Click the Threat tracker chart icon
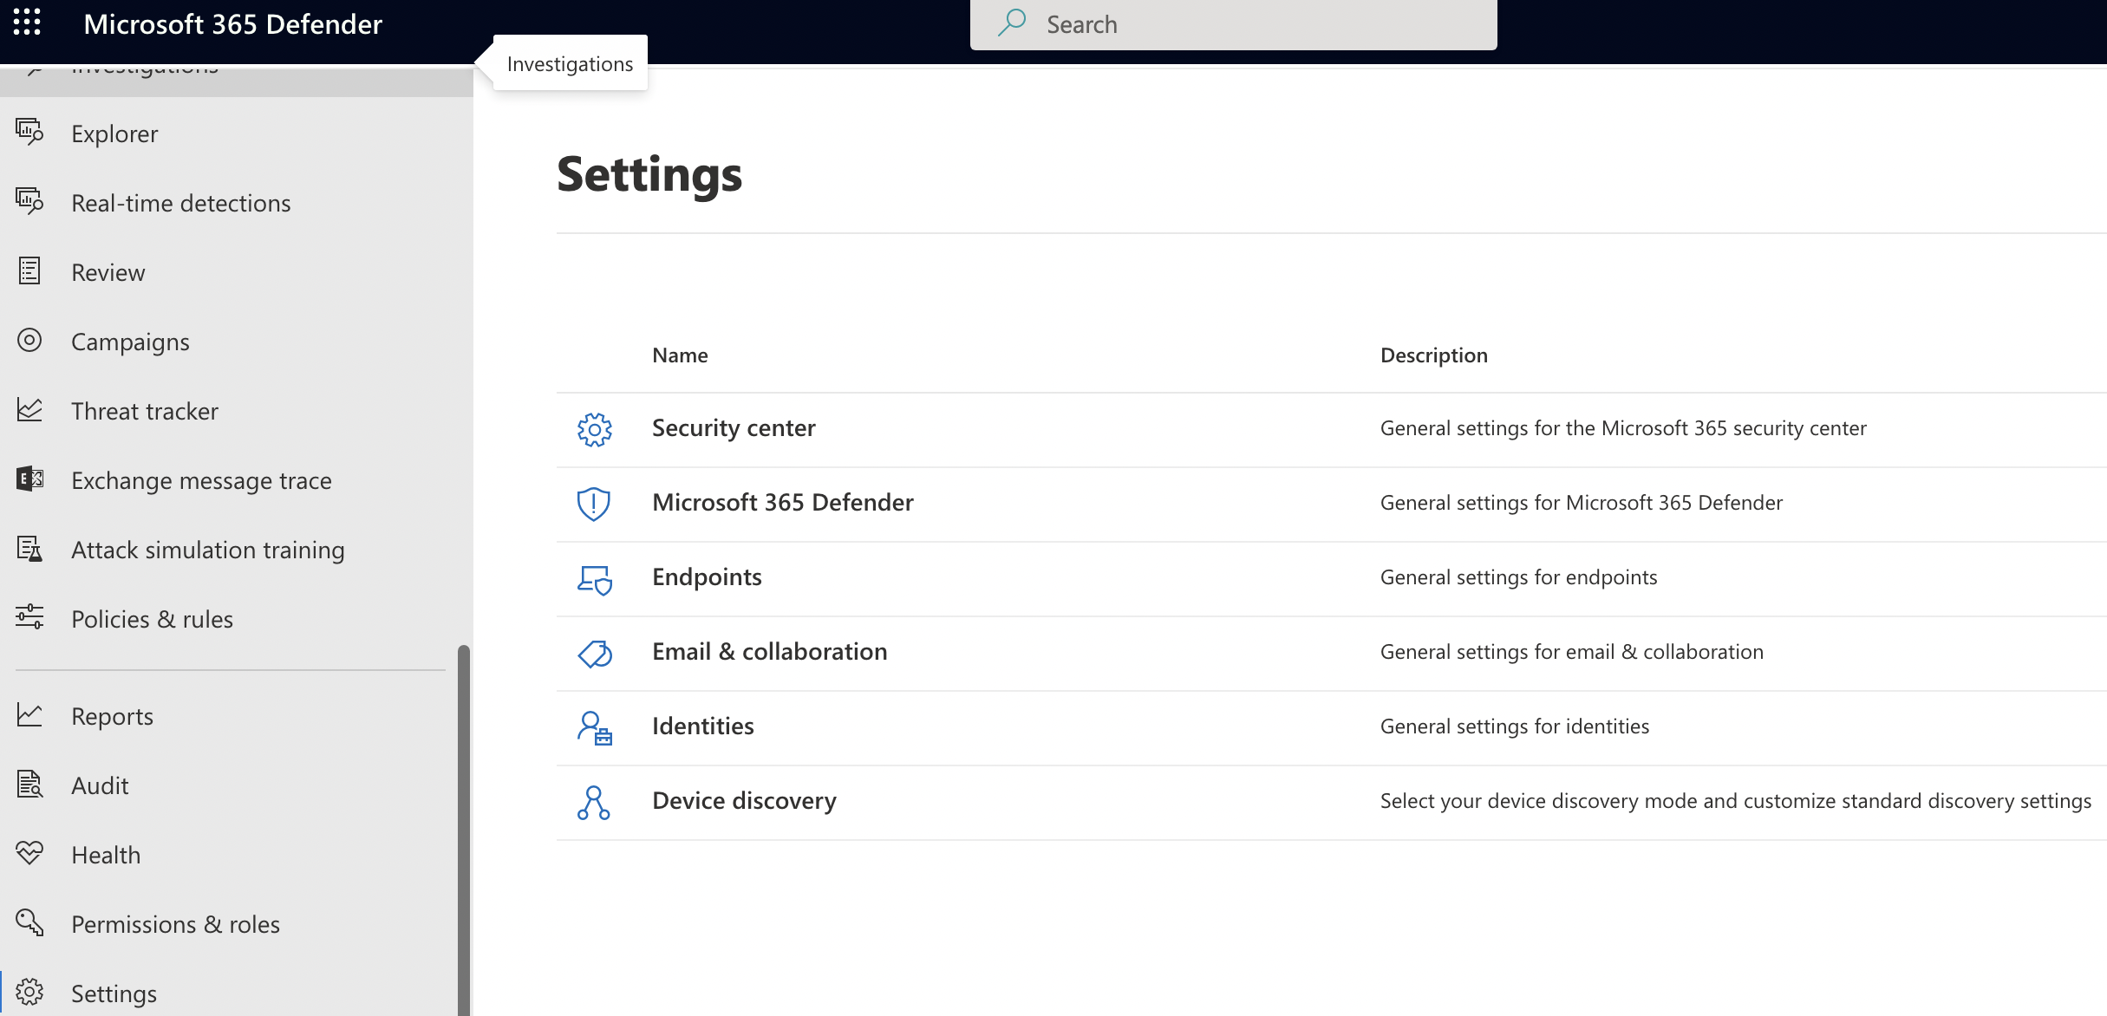 click(x=29, y=410)
